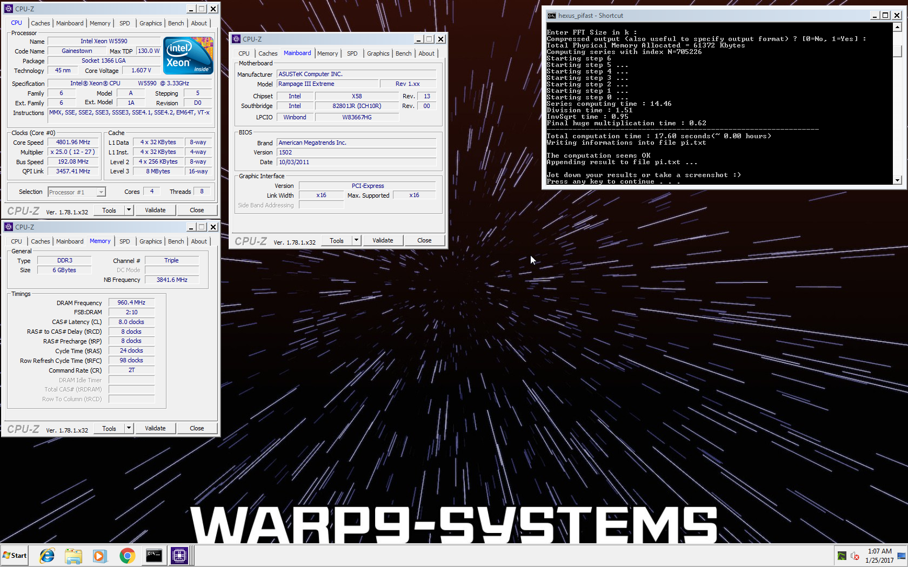Click CPU-Z icon in Memory window title bar

pos(9,227)
